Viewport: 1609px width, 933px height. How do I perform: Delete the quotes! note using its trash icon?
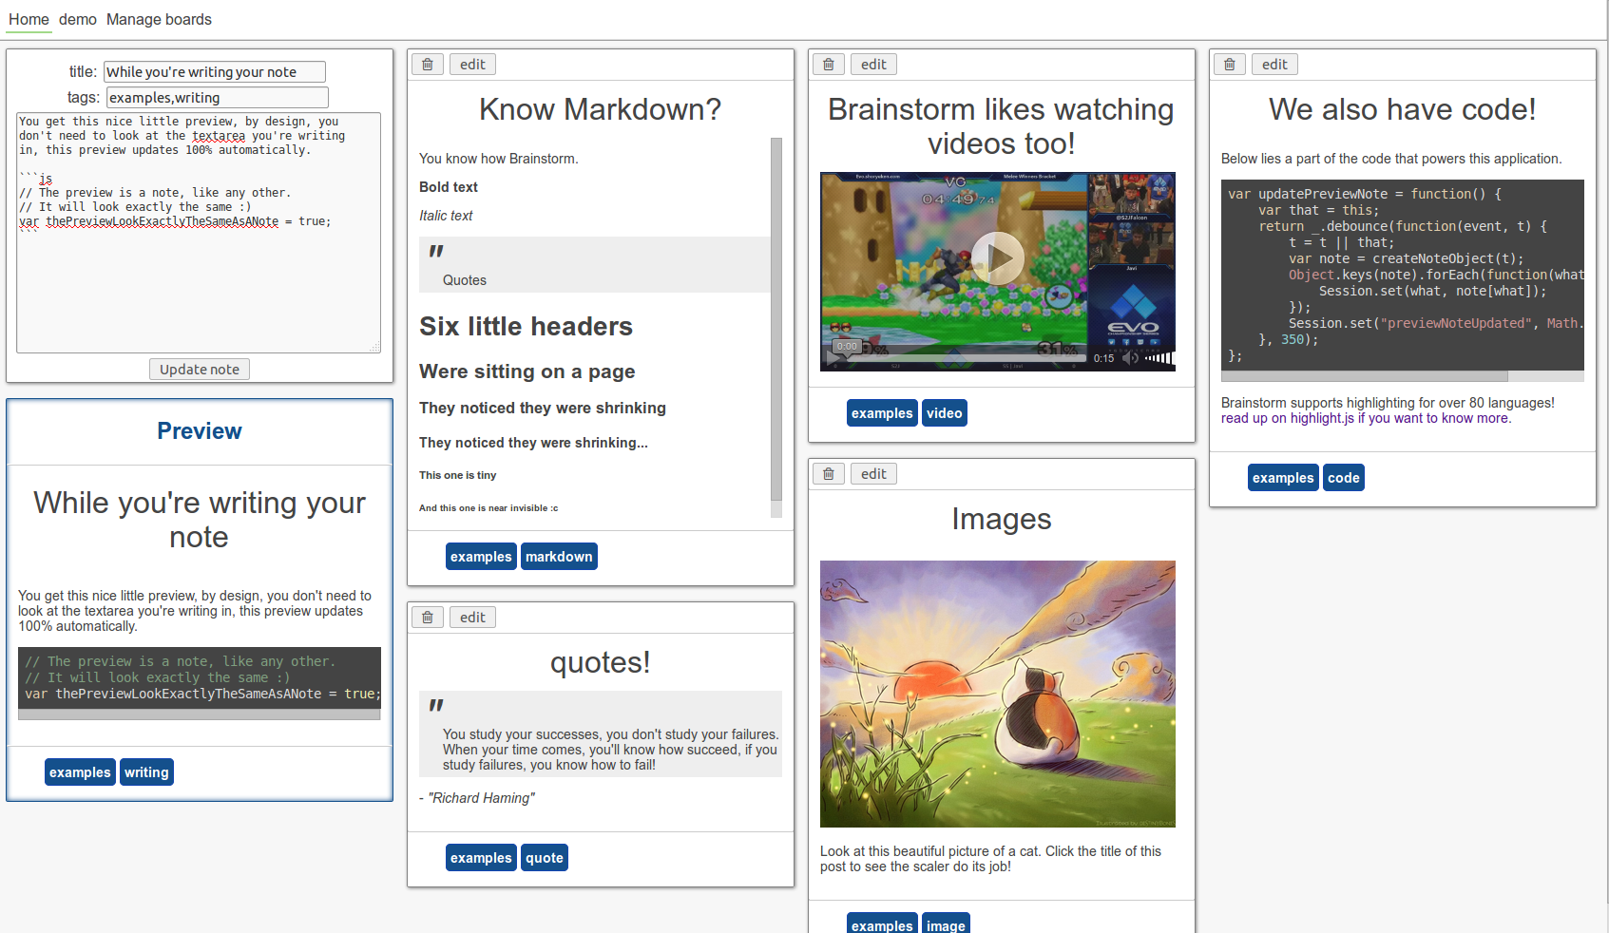click(x=428, y=618)
